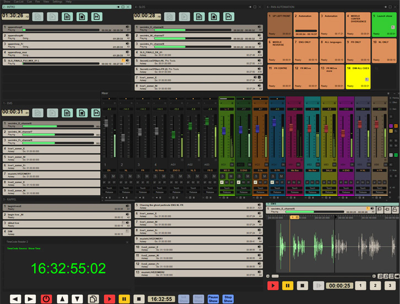Click the fast-forward icon in INTRO panel
The height and width of the screenshot is (304, 400).
96,17
